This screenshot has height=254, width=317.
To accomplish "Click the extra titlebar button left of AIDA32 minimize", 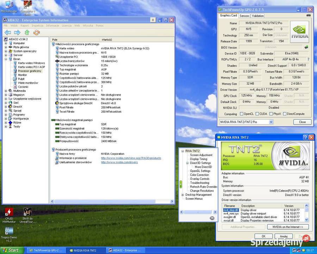I will click(x=153, y=20).
